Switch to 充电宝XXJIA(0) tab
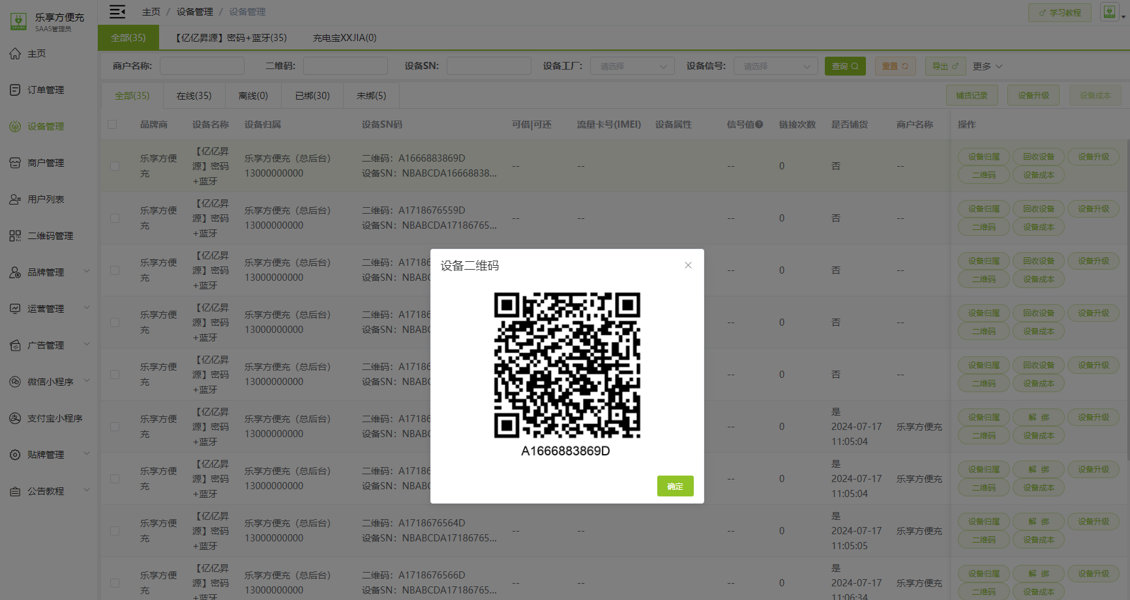The width and height of the screenshot is (1130, 600). [x=344, y=38]
